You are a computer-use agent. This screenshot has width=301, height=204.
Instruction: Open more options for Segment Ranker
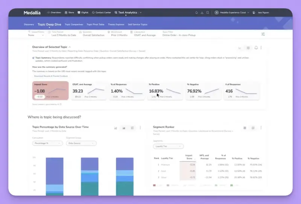[x=261, y=128]
